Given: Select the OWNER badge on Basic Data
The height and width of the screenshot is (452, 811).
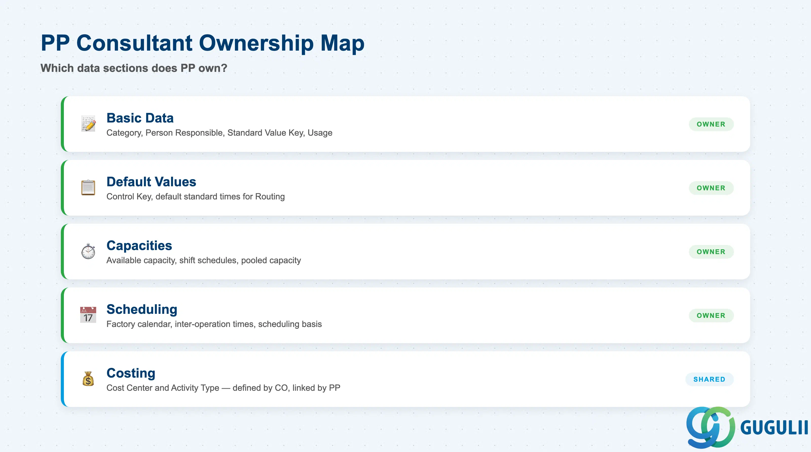Looking at the screenshot, I should [711, 124].
